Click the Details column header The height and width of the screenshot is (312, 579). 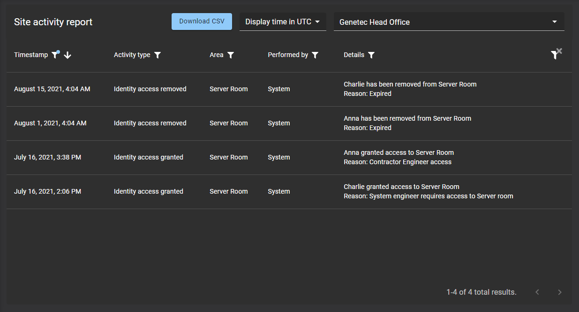[x=353, y=55]
